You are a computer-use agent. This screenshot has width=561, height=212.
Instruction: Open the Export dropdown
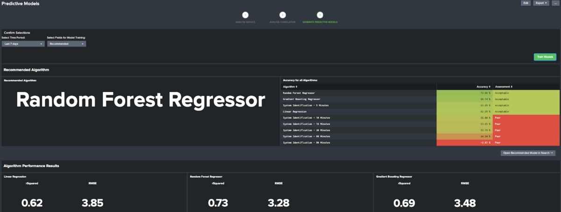541,3
